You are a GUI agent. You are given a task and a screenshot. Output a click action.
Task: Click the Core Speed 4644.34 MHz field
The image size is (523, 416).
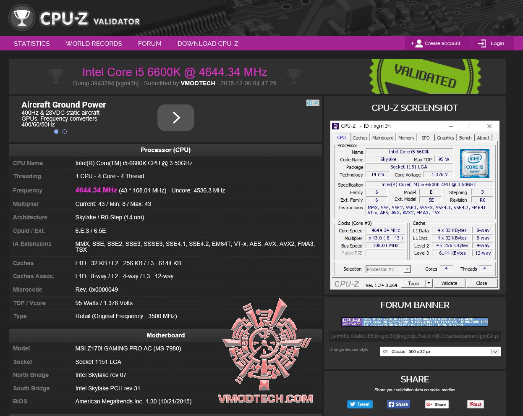[x=385, y=230]
